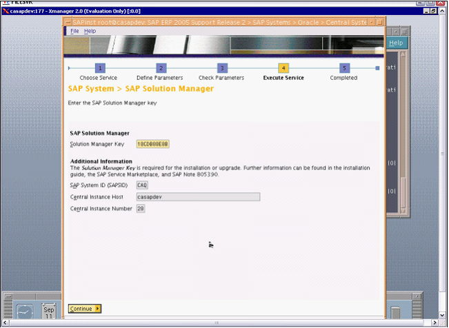
Task: Open the File menu
Action: coord(74,31)
